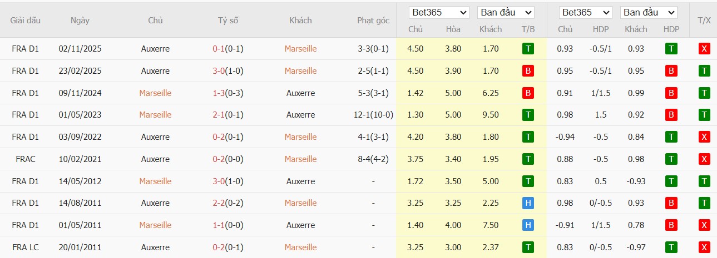The image size is (717, 258).
Task: Click the blue H badge in the 01/05/2011 row
Action: point(528,225)
